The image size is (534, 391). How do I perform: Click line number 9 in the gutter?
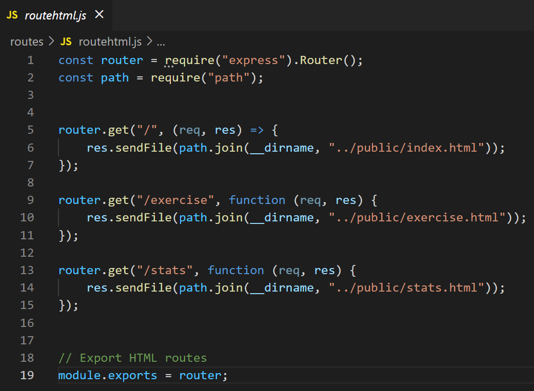(31, 200)
